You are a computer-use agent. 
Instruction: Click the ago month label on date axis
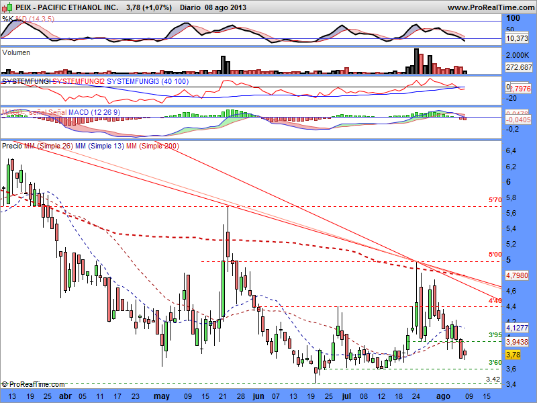(443, 396)
